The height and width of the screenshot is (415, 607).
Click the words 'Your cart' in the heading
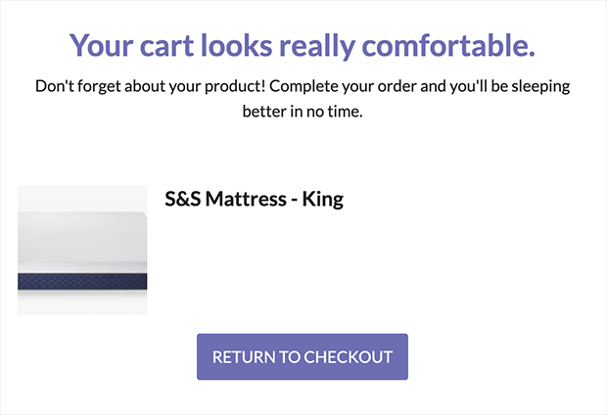(131, 45)
